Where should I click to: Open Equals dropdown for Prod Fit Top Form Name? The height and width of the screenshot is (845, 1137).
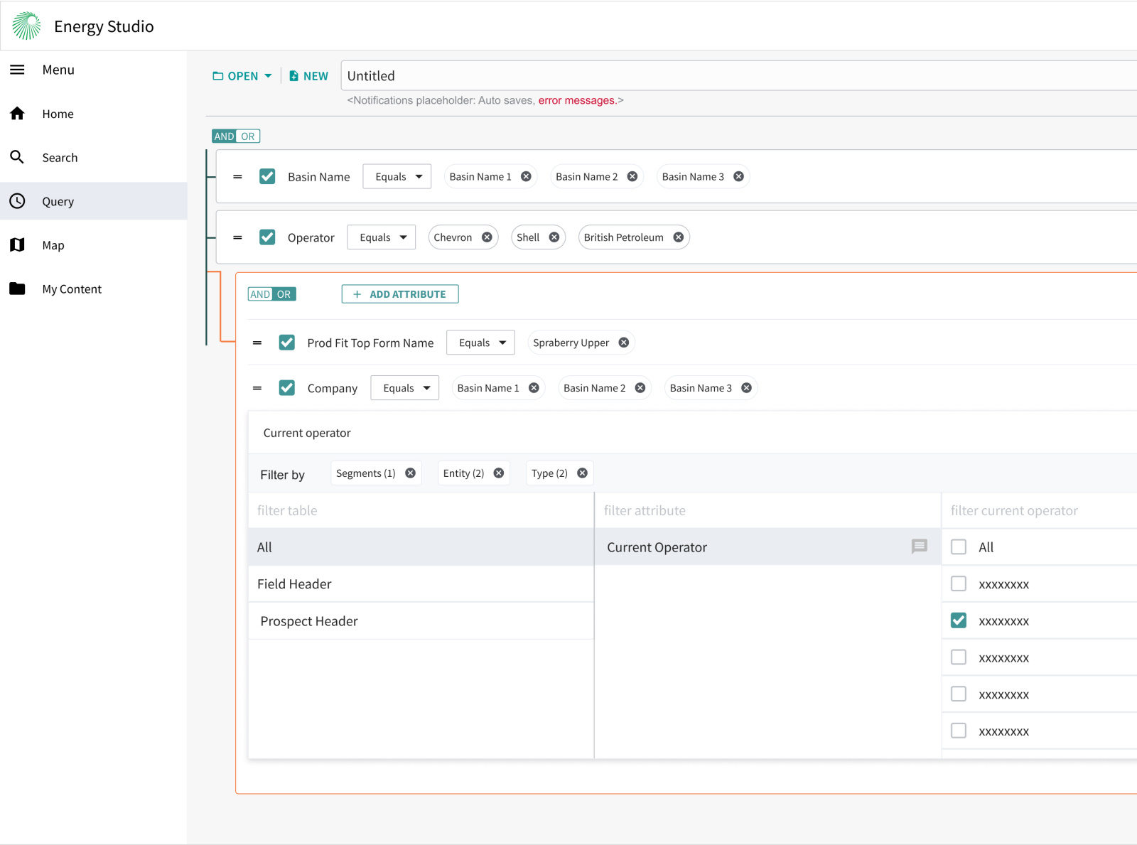point(480,343)
